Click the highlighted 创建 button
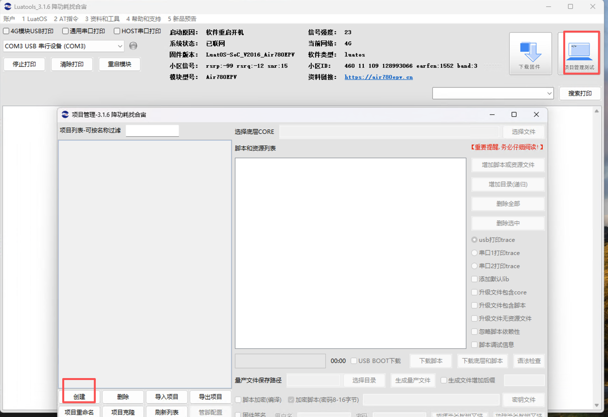Screen dimensions: 608x417 click(x=78, y=397)
